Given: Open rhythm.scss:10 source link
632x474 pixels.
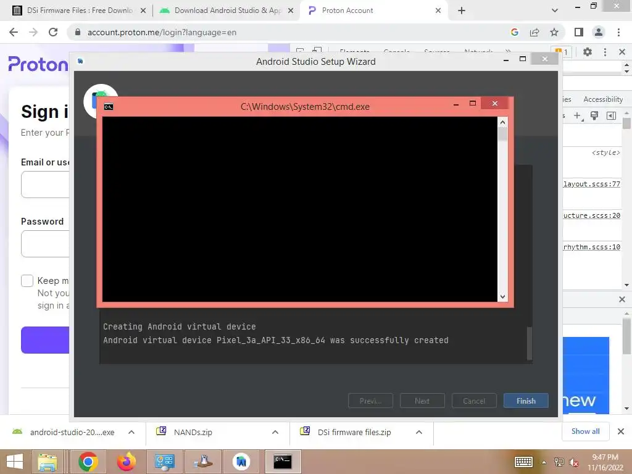Looking at the screenshot, I should click(x=592, y=247).
